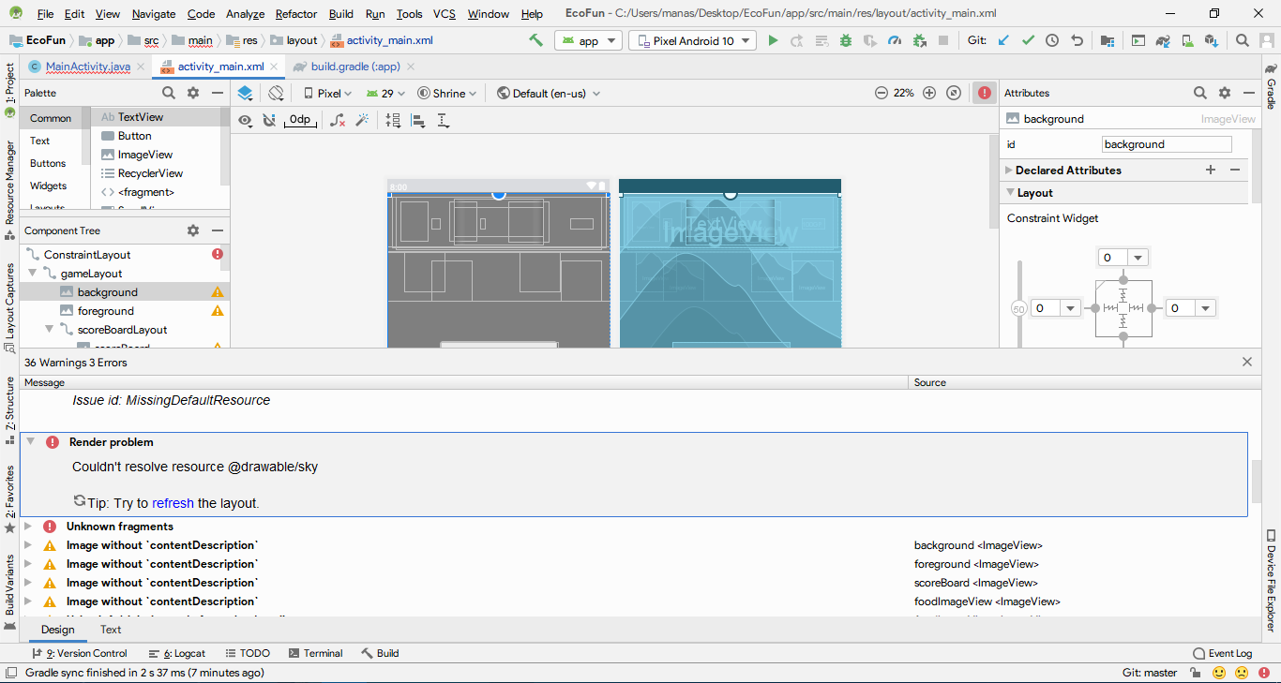Click the refresh link in render problem
The height and width of the screenshot is (683, 1281).
click(x=173, y=503)
